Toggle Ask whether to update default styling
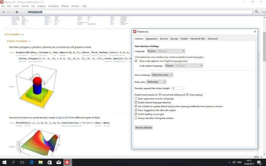The image size is (266, 166). pos(136,106)
